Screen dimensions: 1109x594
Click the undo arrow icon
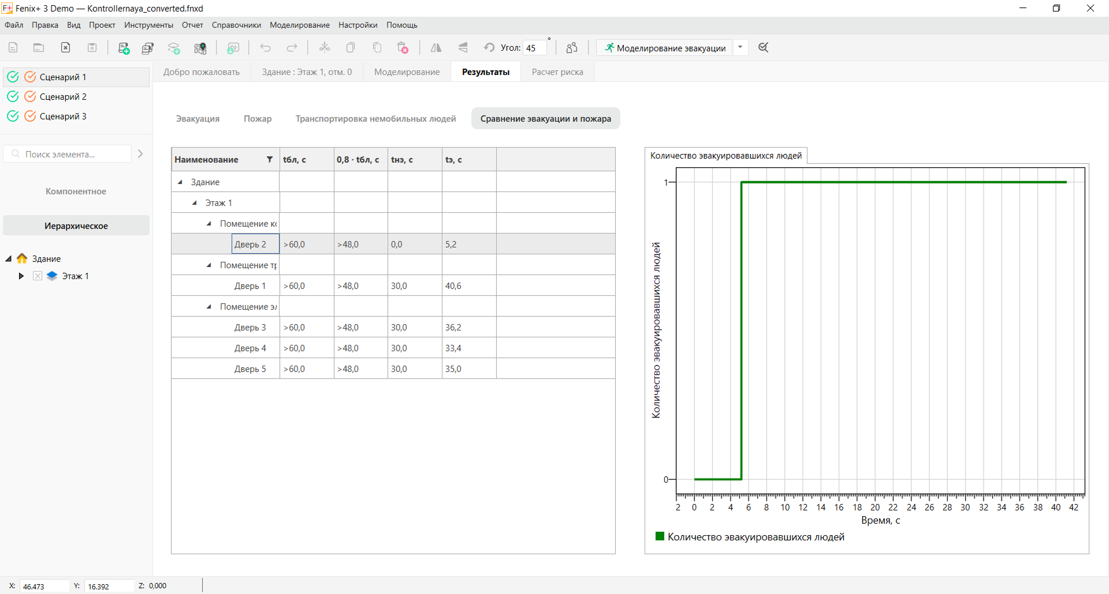point(266,48)
